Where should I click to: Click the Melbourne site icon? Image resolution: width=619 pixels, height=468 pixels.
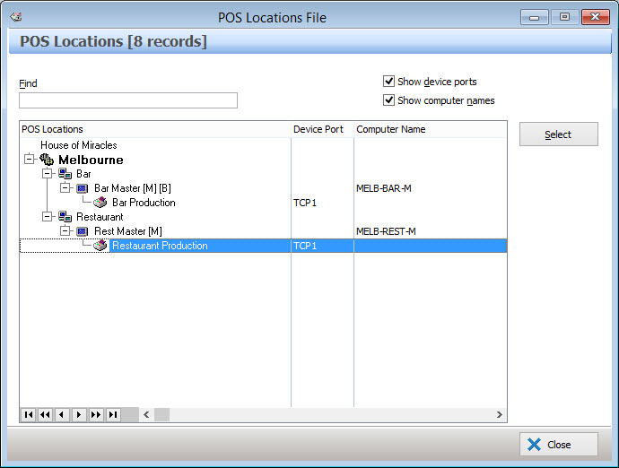tap(47, 160)
